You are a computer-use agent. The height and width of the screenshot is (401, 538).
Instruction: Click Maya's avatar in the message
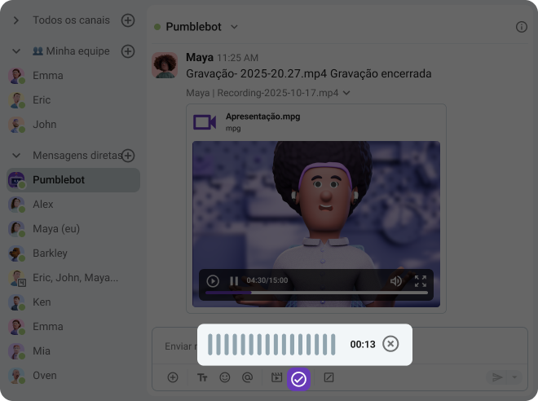coord(165,65)
